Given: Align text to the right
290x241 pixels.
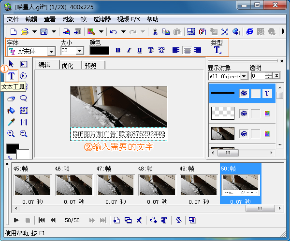Looking at the screenshot, I should point(198,50).
